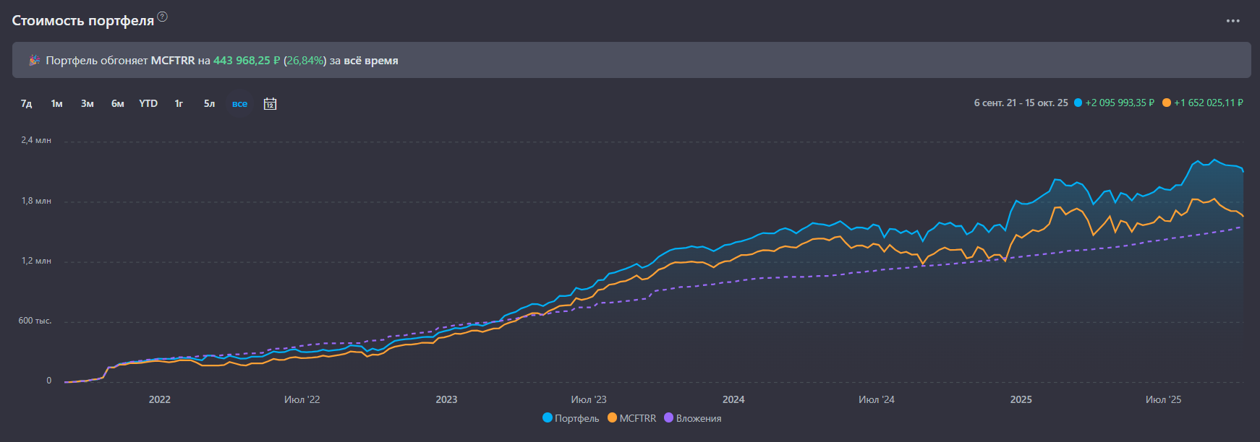Open the calendar date range picker
The image size is (1260, 442).
[x=270, y=104]
